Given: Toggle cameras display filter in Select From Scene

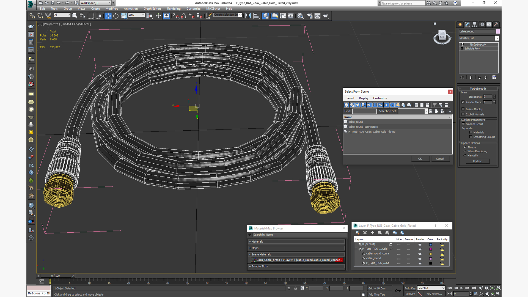Looking at the screenshot, I should tap(364, 105).
